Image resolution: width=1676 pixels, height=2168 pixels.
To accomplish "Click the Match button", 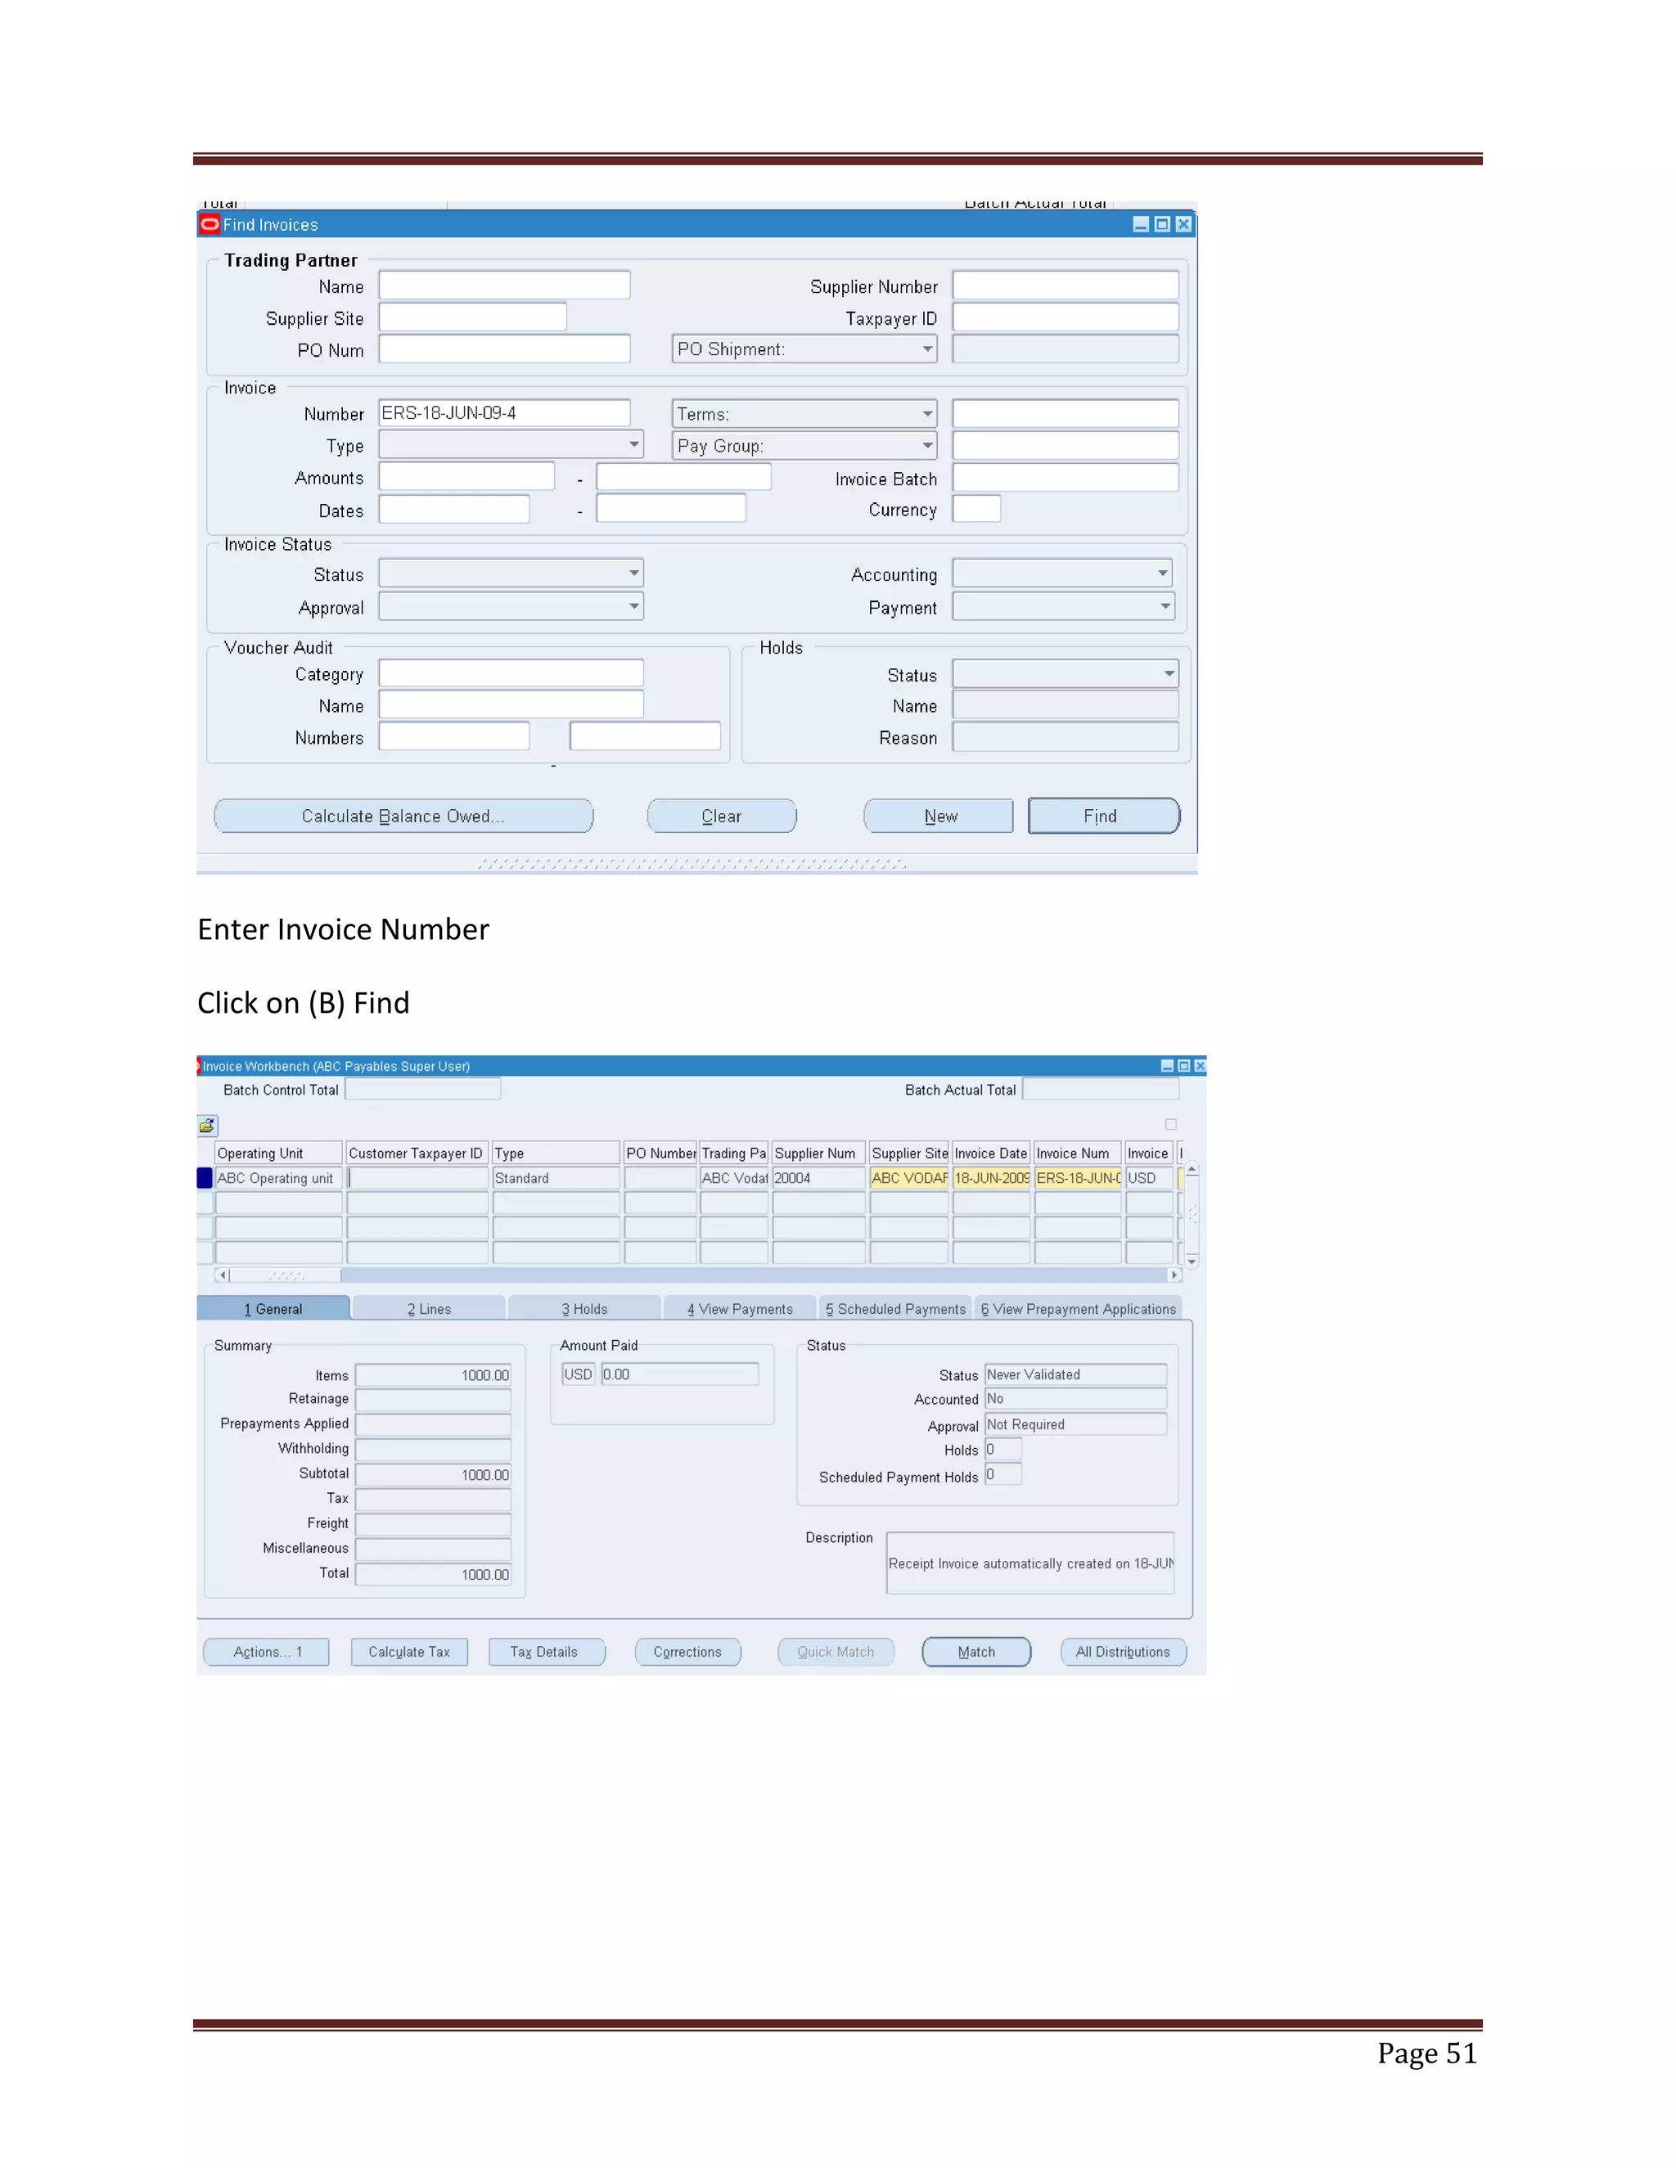I will point(977,1652).
